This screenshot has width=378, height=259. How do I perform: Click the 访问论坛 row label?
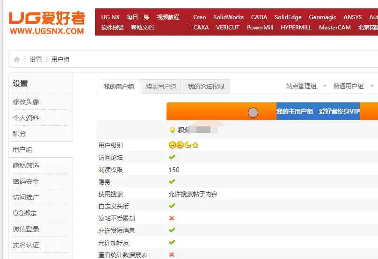pos(111,158)
